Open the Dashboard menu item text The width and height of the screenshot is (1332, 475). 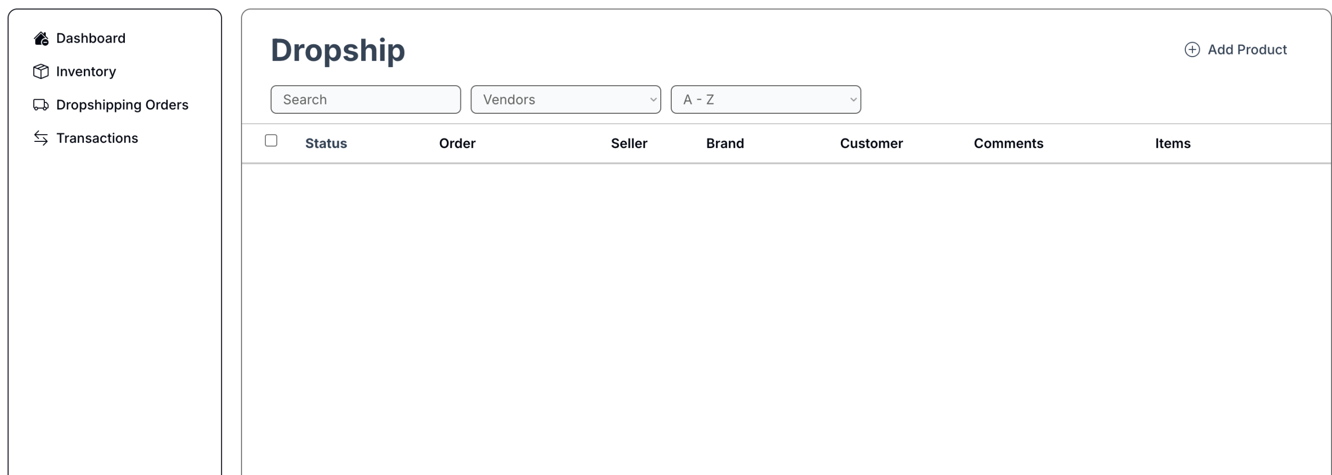[91, 38]
